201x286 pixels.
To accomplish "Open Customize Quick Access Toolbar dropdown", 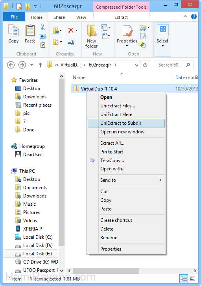I will pos(35,7).
